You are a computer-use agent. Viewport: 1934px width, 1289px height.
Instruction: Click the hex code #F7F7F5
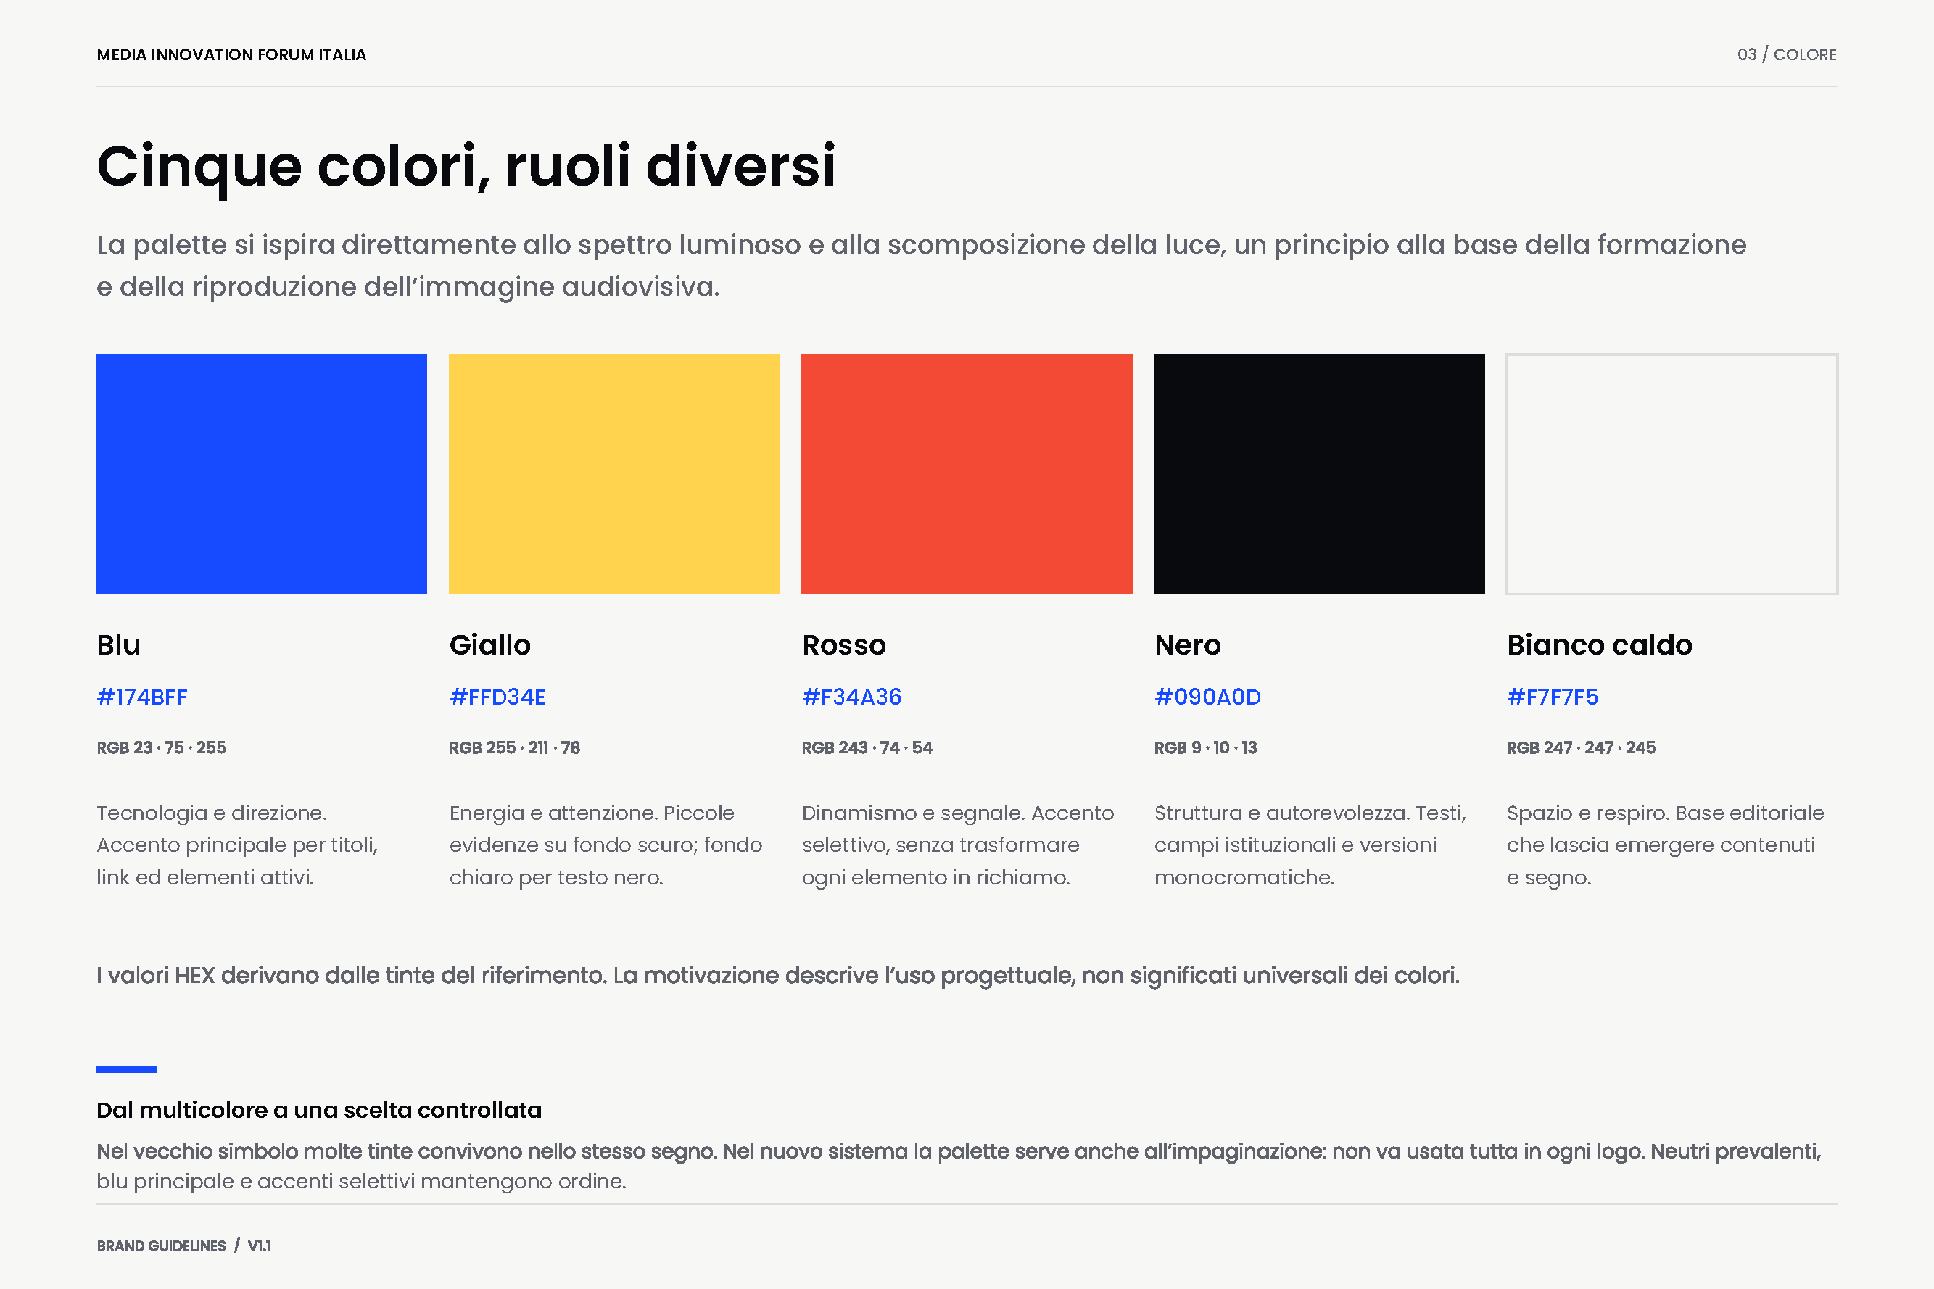click(x=1553, y=697)
